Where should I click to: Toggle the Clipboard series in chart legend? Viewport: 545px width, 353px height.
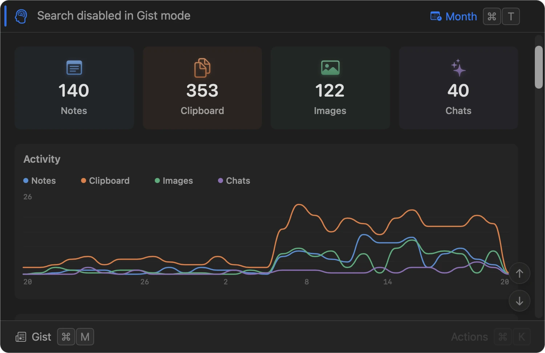(105, 180)
